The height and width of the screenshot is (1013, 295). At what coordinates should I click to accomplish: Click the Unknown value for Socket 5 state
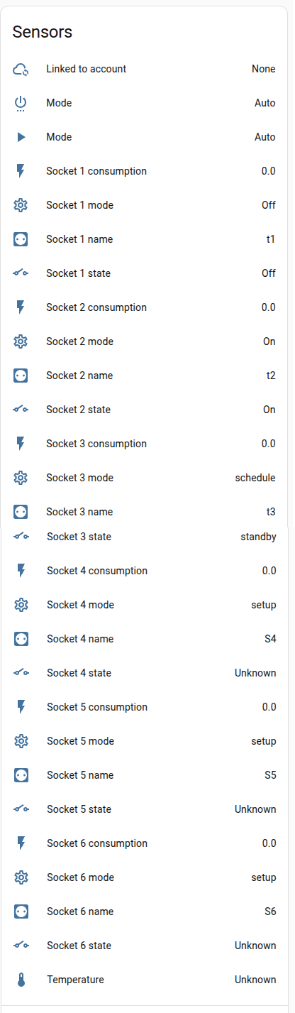tap(256, 809)
